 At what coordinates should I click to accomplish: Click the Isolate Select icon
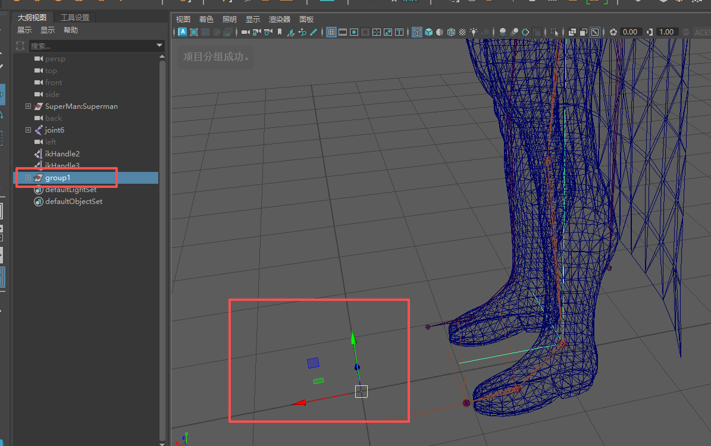click(x=555, y=32)
